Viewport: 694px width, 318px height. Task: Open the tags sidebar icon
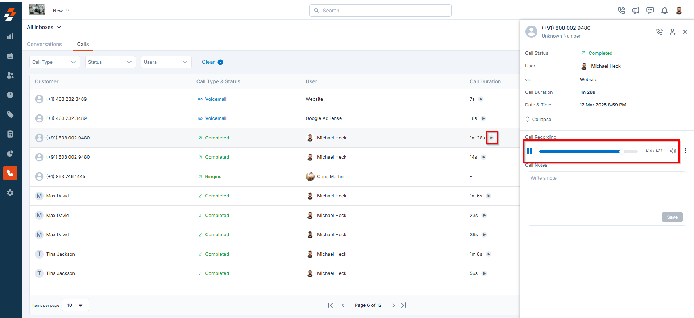pos(10,114)
